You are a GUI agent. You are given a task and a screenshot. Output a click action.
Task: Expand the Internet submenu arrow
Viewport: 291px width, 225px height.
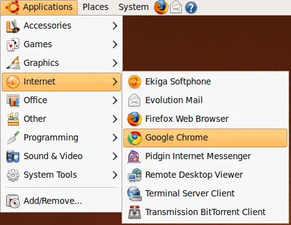point(115,81)
